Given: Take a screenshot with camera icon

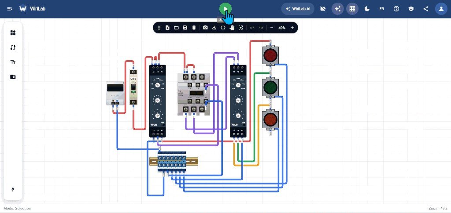Looking at the screenshot, I should point(205,28).
